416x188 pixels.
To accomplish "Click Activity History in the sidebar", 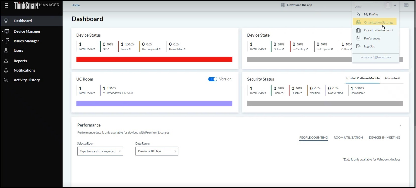I will point(27,80).
